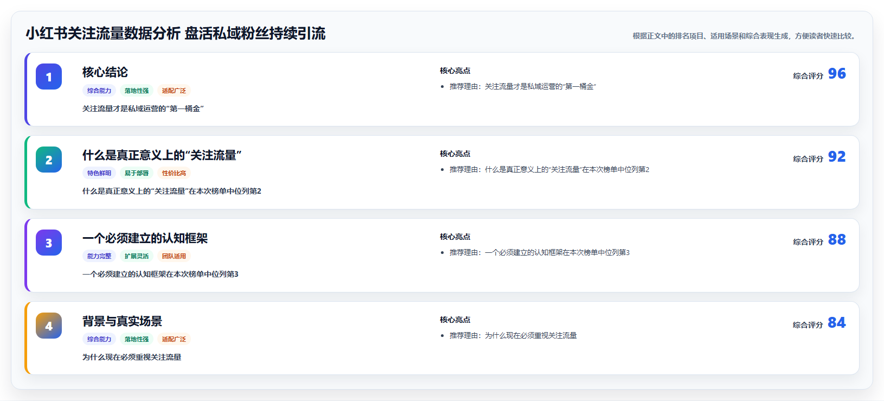Click description 为什么现在必须重视关注流量 under tags

coord(132,357)
